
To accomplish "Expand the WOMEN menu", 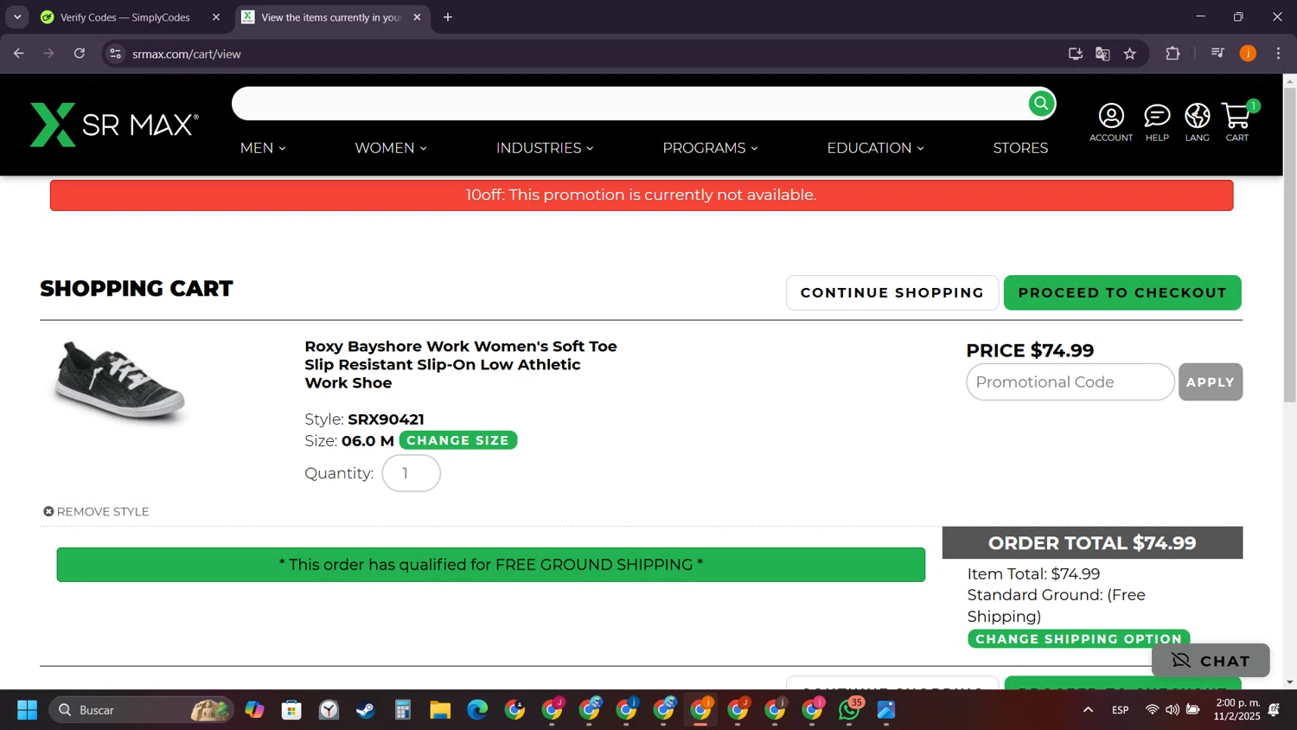I will [x=391, y=148].
